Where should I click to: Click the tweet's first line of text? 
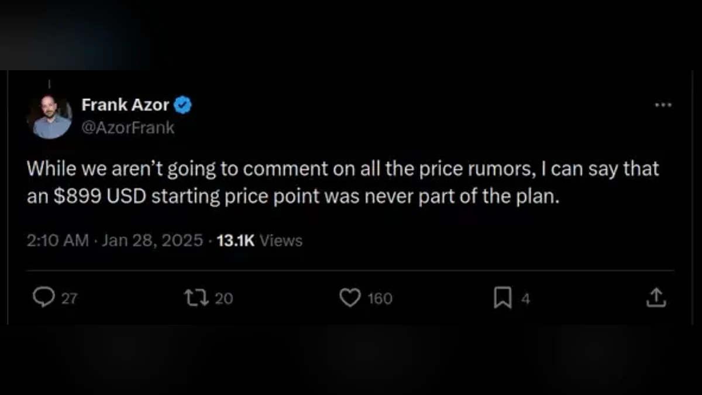[343, 169]
